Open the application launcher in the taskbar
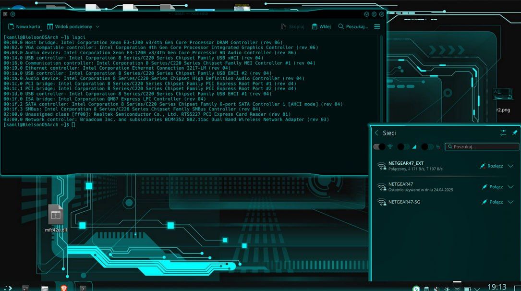521x291 pixels. [8, 288]
